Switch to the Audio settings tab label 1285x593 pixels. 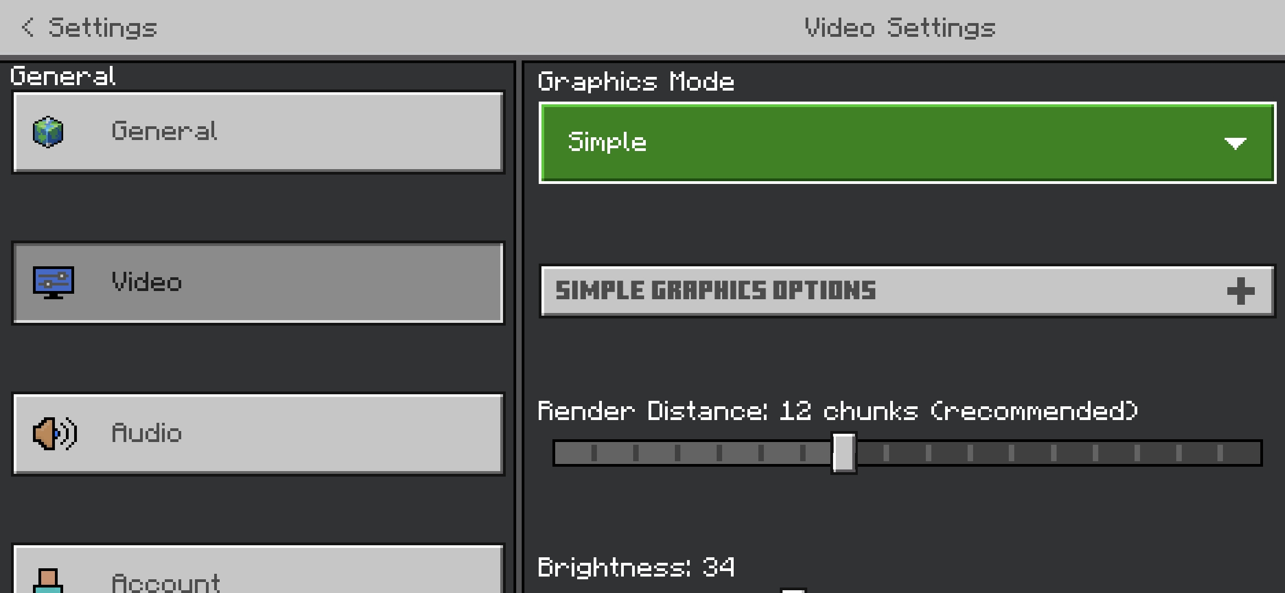(x=147, y=434)
